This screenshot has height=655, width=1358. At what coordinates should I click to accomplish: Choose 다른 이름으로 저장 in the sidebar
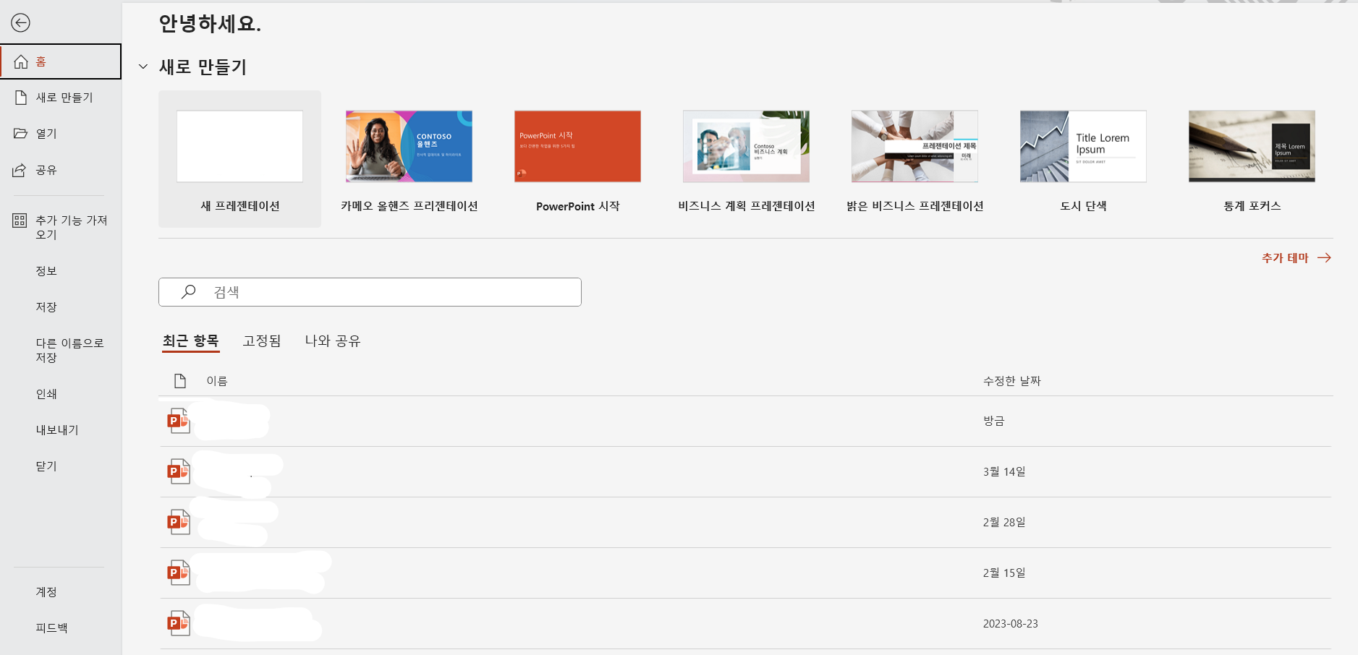(69, 351)
